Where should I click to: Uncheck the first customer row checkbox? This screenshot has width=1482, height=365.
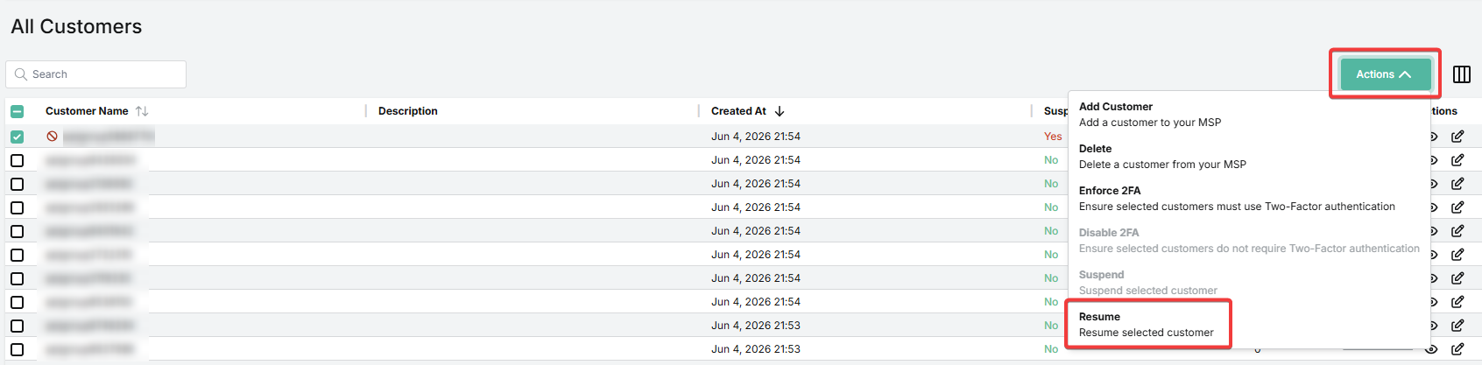point(17,137)
